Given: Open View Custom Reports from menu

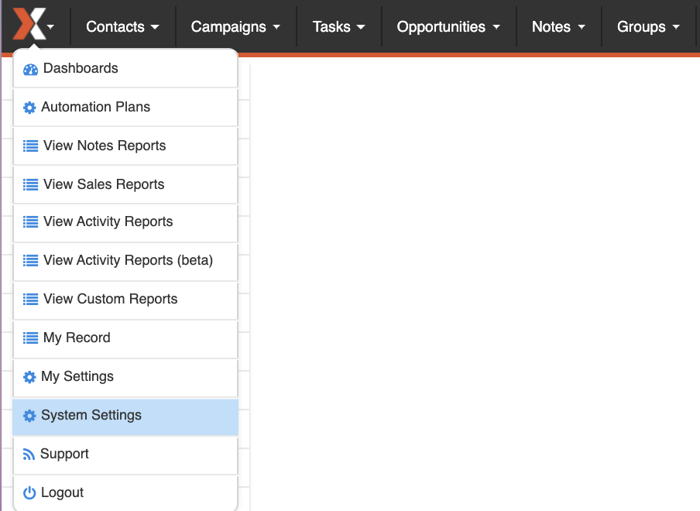Looking at the screenshot, I should [110, 299].
